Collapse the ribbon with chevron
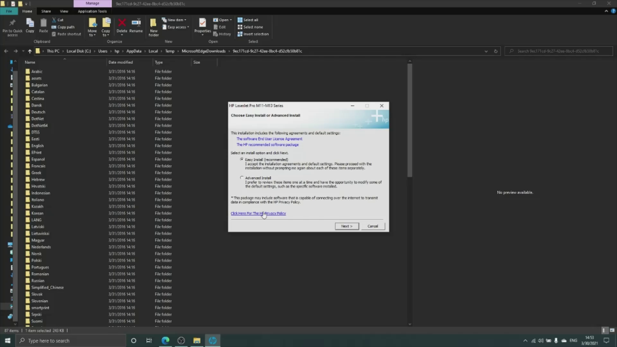 606,11
